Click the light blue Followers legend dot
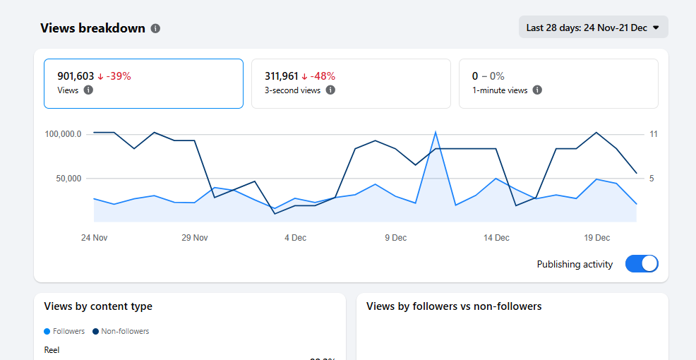696x360 pixels. coord(47,331)
